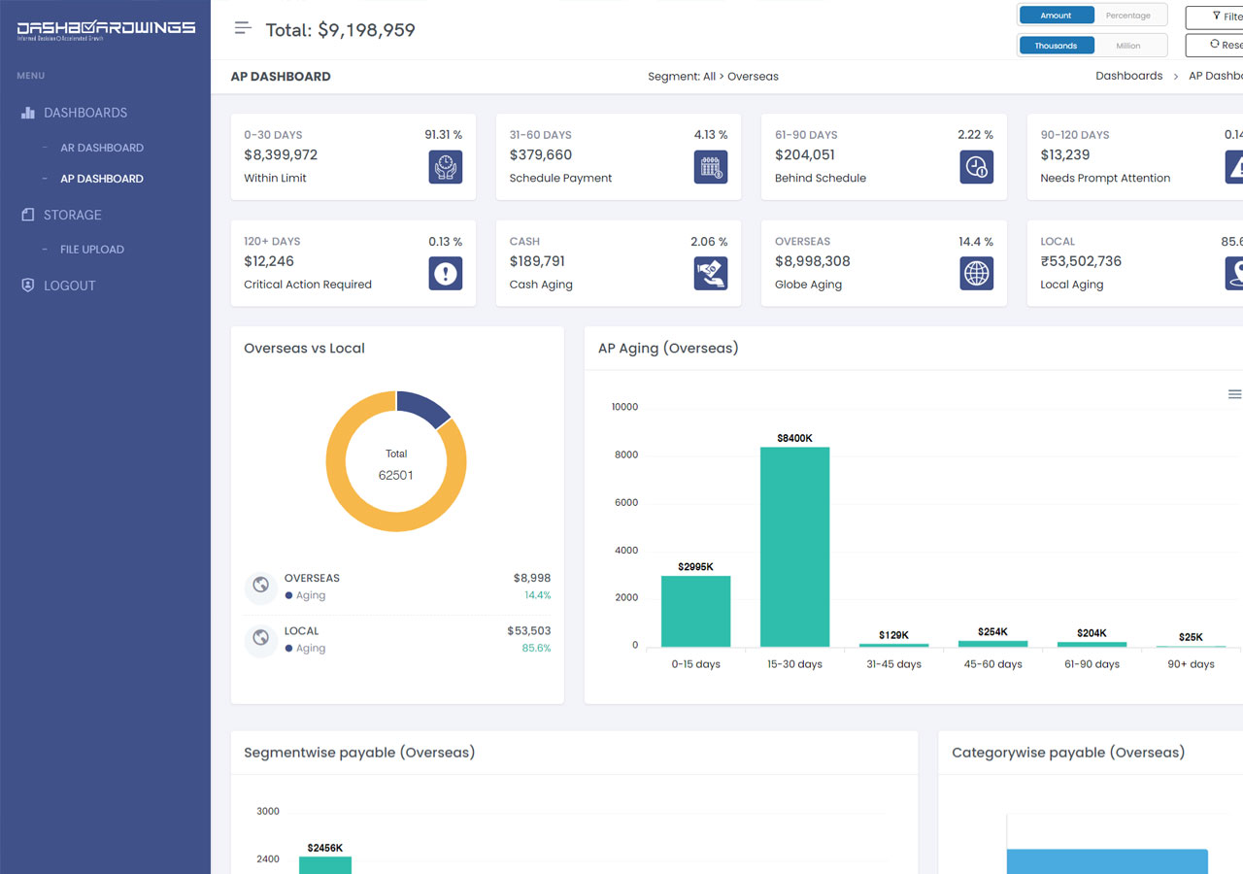
Task: Open AR Dashboard in sidebar
Action: tap(102, 148)
